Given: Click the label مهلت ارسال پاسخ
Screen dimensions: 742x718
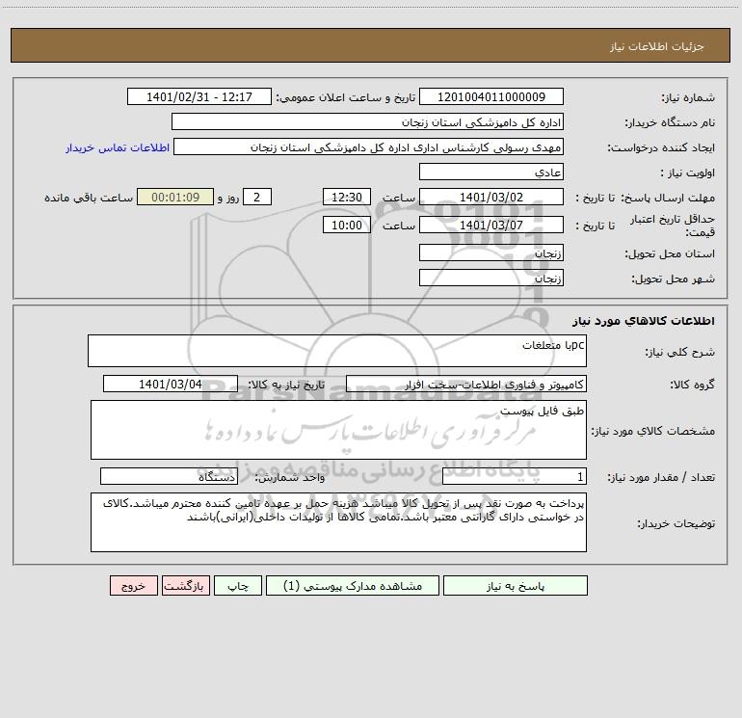Looking at the screenshot, I should (x=668, y=198).
